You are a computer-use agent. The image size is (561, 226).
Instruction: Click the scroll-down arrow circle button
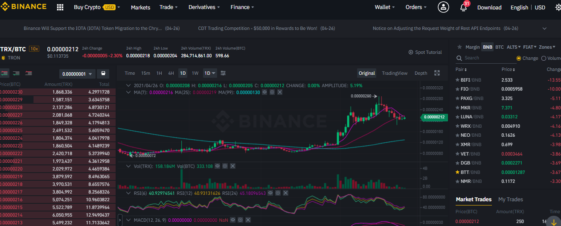click(x=554, y=221)
